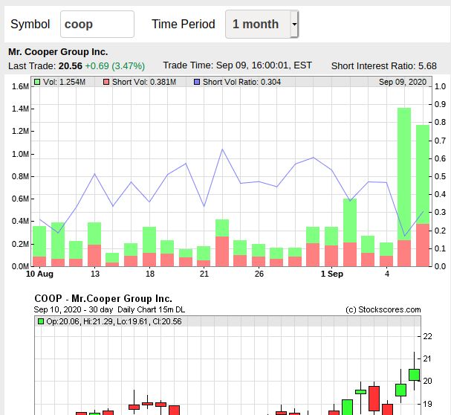
Task: Click the x-axis label 26
Action: [259, 274]
